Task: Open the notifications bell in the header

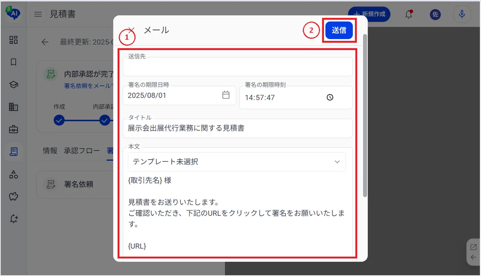Action: point(408,14)
